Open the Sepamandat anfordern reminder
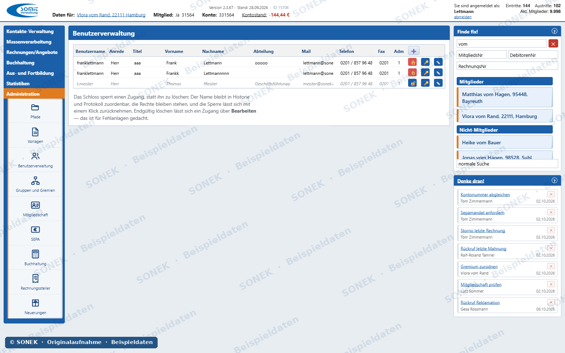 point(482,213)
